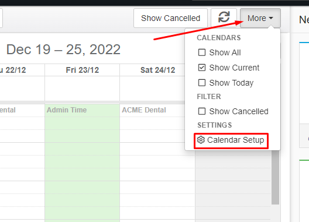Viewport: 309px width, 222px height.
Task: Click the Dec 19 – 25, 2022 title
Action: point(63,49)
